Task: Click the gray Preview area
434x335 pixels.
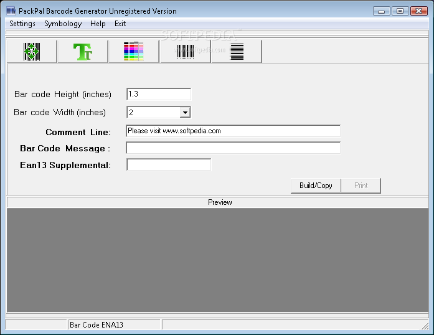Action: (x=218, y=260)
